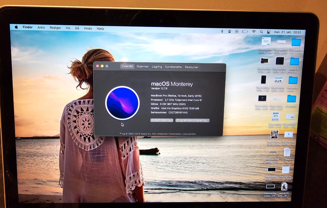This screenshot has width=327, height=208.
Task: Switch to the Skjermer tab
Action: coord(142,67)
